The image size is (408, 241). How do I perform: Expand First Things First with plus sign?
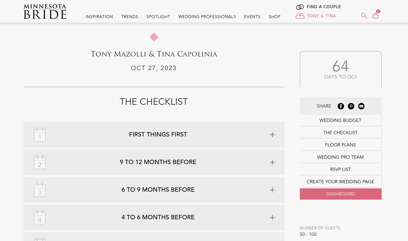click(272, 135)
